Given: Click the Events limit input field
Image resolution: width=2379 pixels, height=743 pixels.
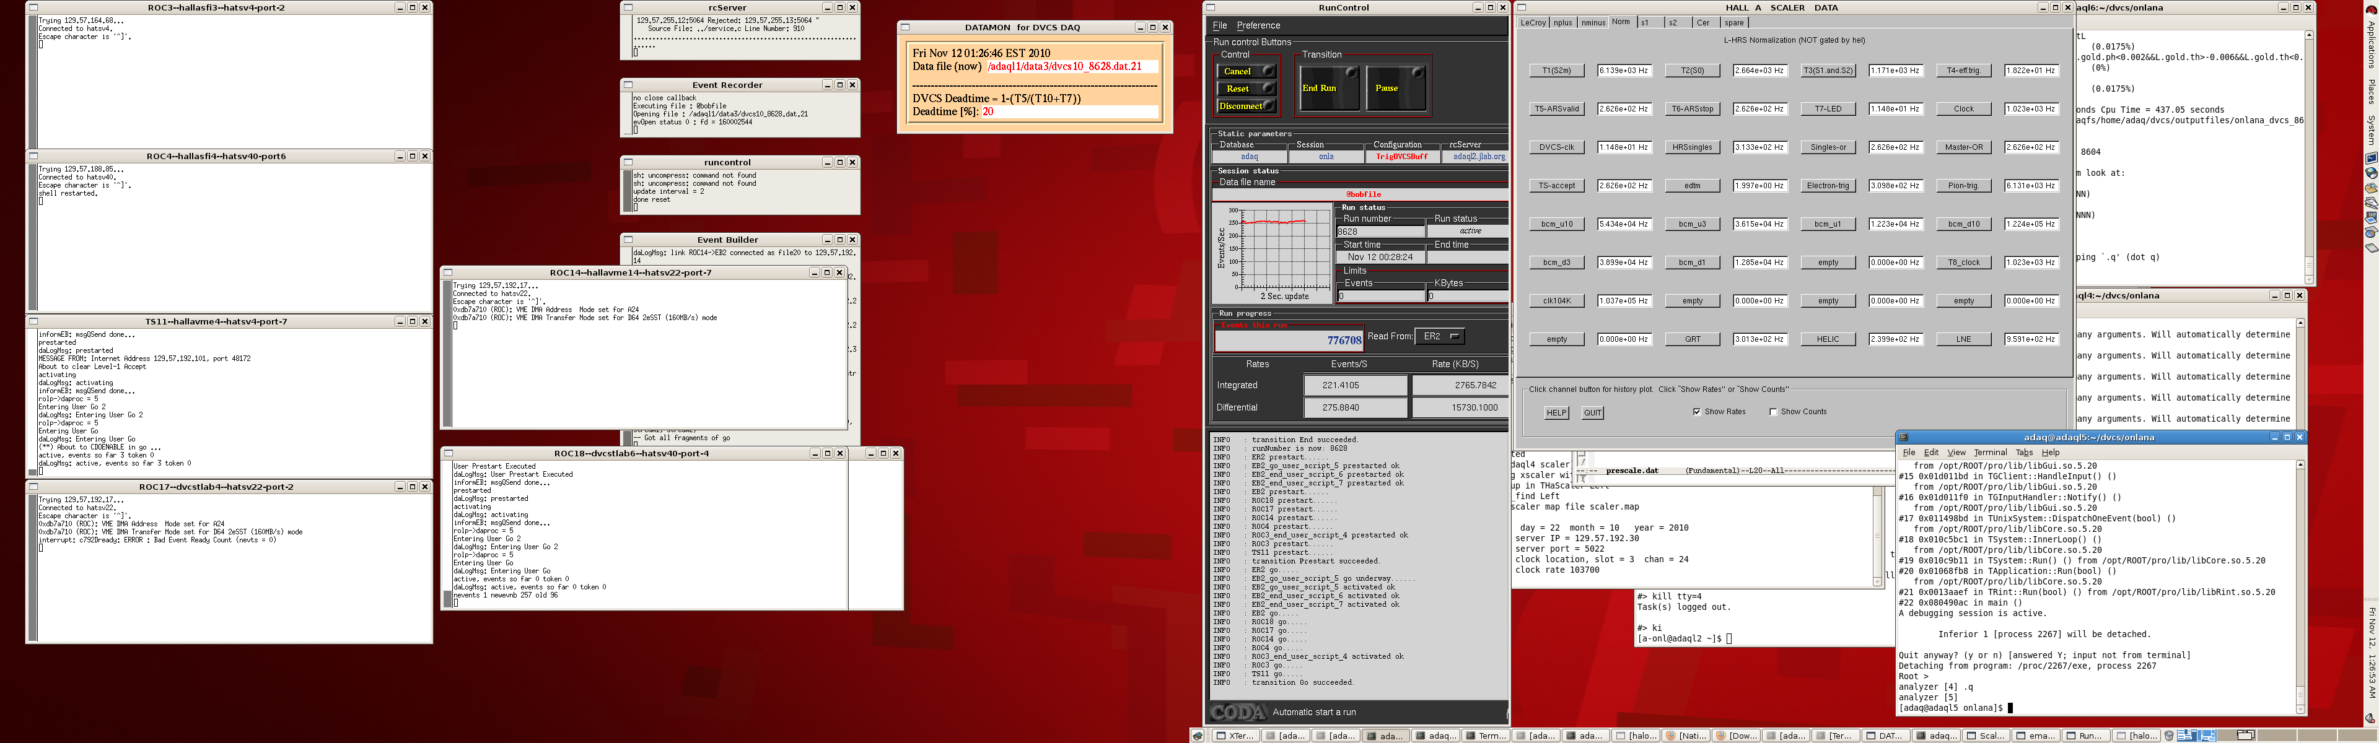Looking at the screenshot, I should click(x=1381, y=297).
